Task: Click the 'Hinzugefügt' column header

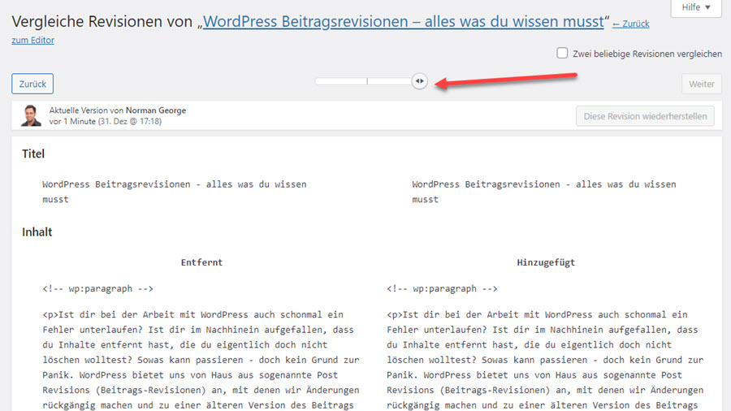Action: tap(546, 262)
